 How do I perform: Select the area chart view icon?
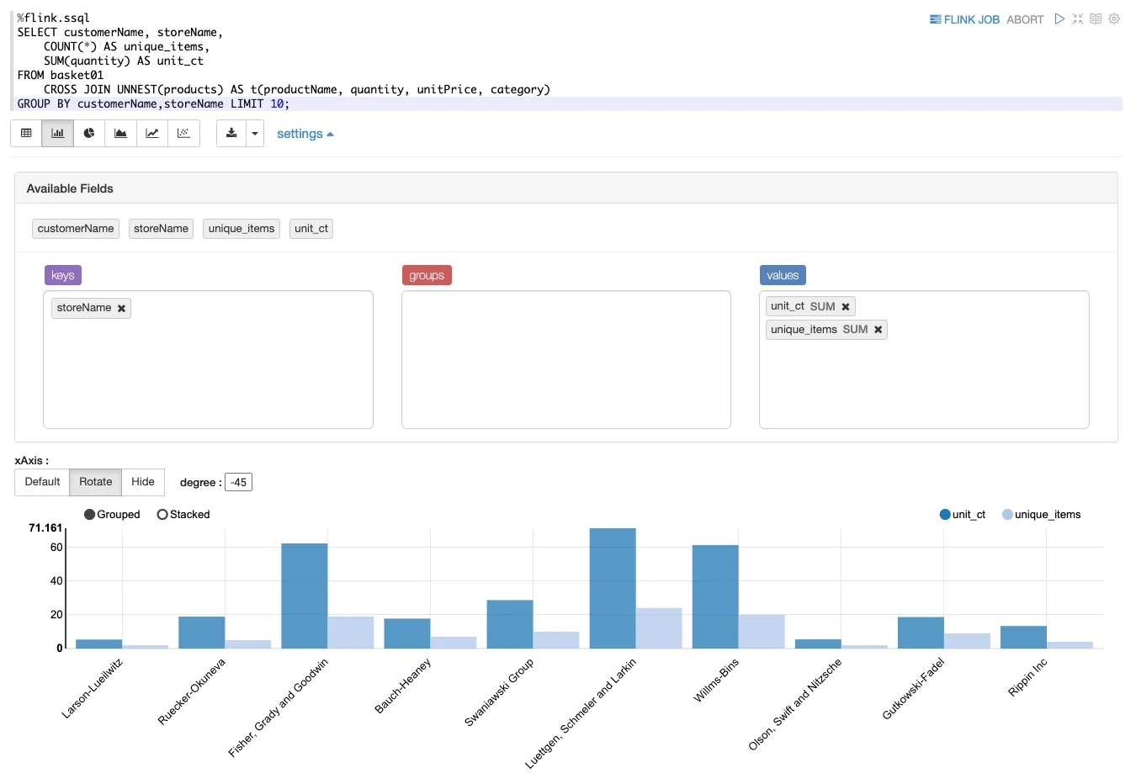(x=120, y=133)
